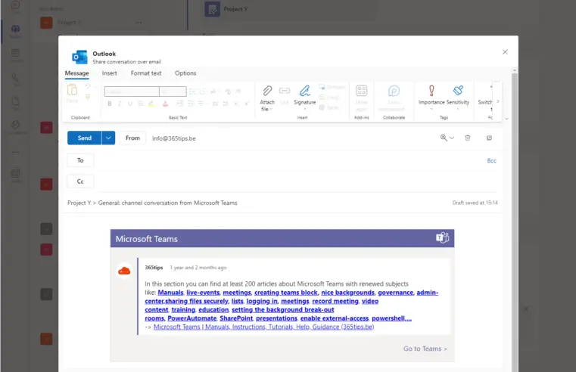
Task: Toggle Italic formatting in Basic Text
Action: [120, 104]
